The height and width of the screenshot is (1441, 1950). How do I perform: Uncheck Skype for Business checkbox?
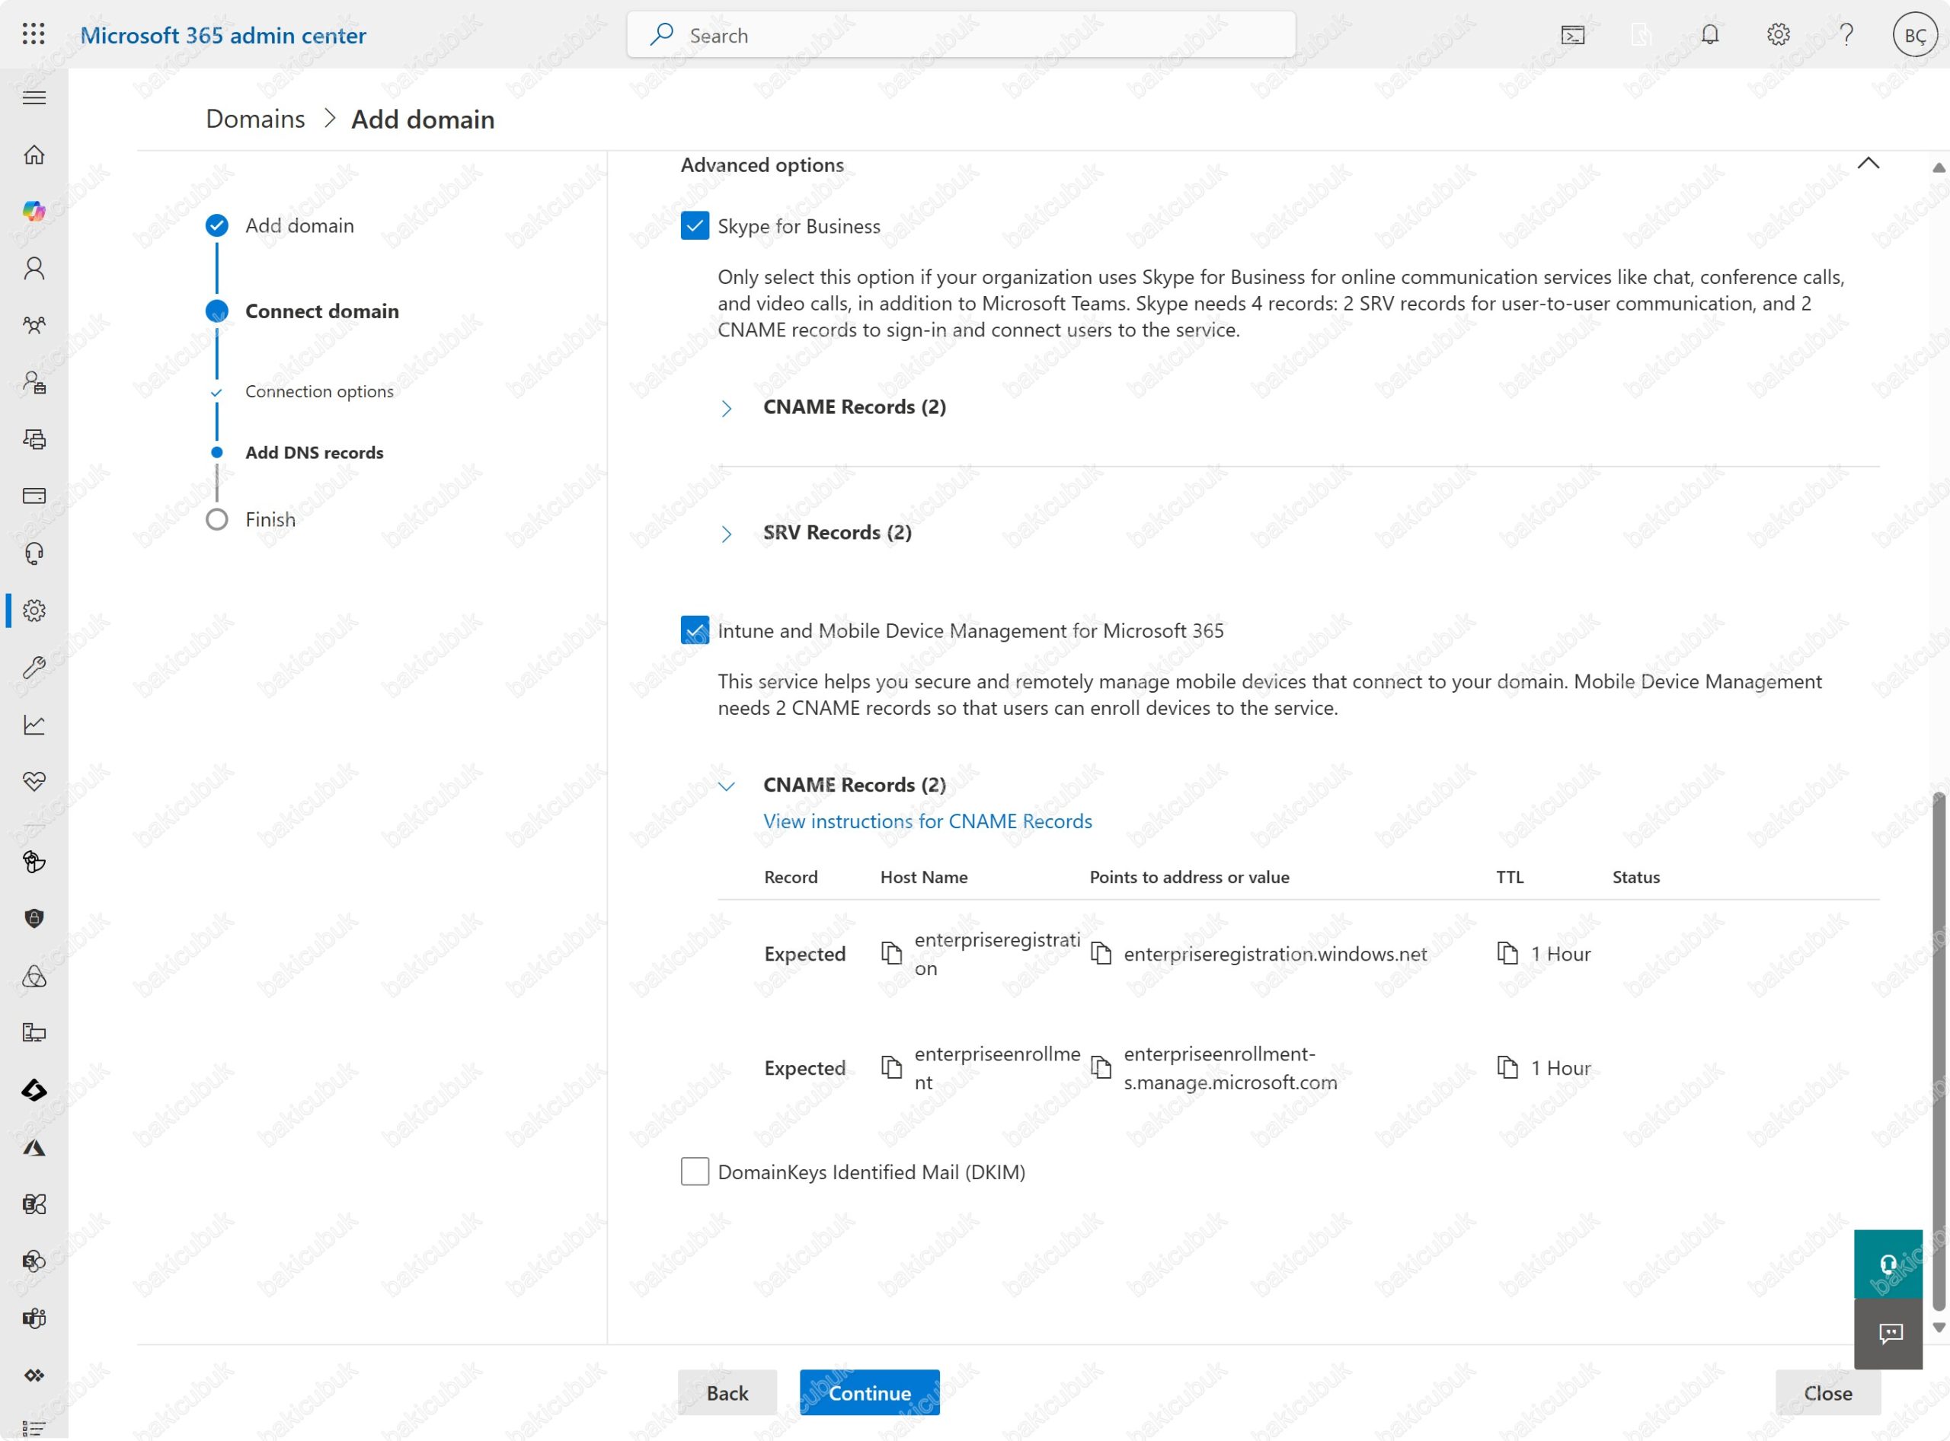694,226
